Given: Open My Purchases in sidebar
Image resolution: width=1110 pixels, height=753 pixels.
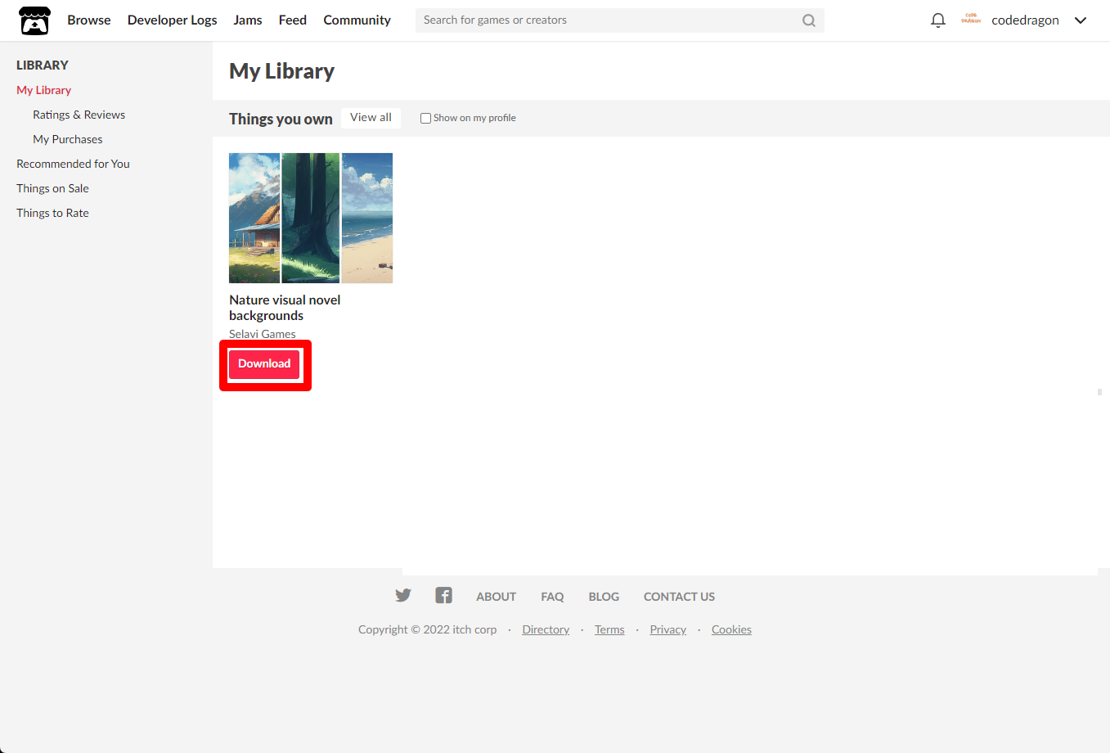Looking at the screenshot, I should [68, 139].
